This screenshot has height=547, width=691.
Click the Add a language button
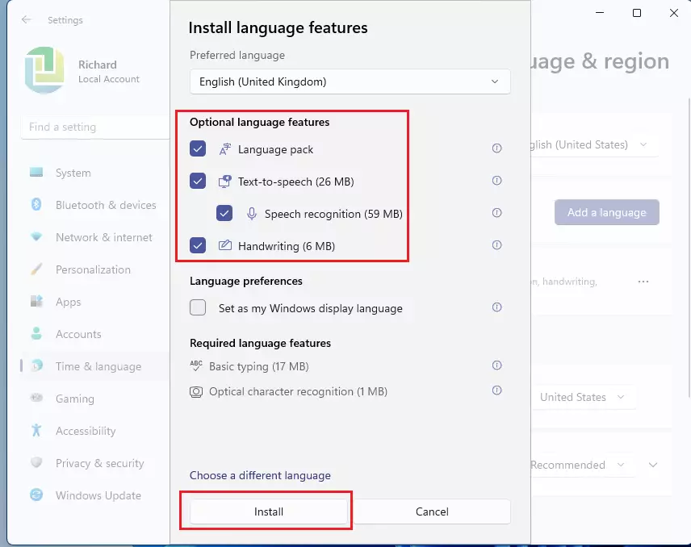tap(607, 212)
